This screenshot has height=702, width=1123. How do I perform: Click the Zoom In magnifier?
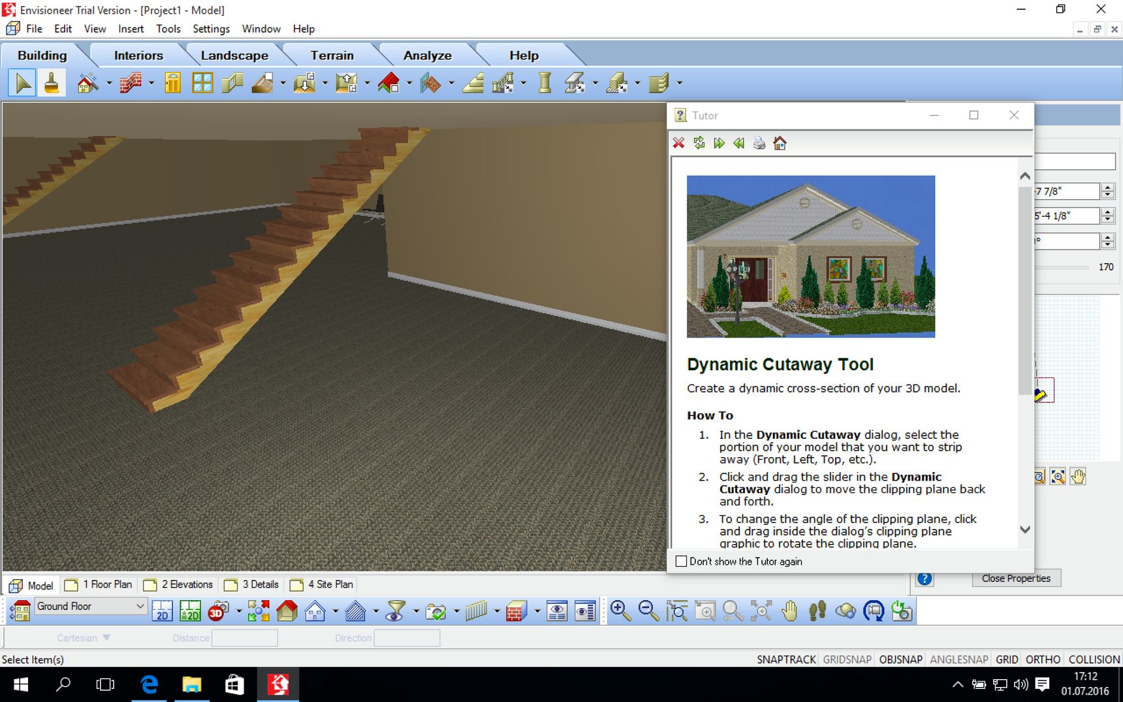coord(620,611)
